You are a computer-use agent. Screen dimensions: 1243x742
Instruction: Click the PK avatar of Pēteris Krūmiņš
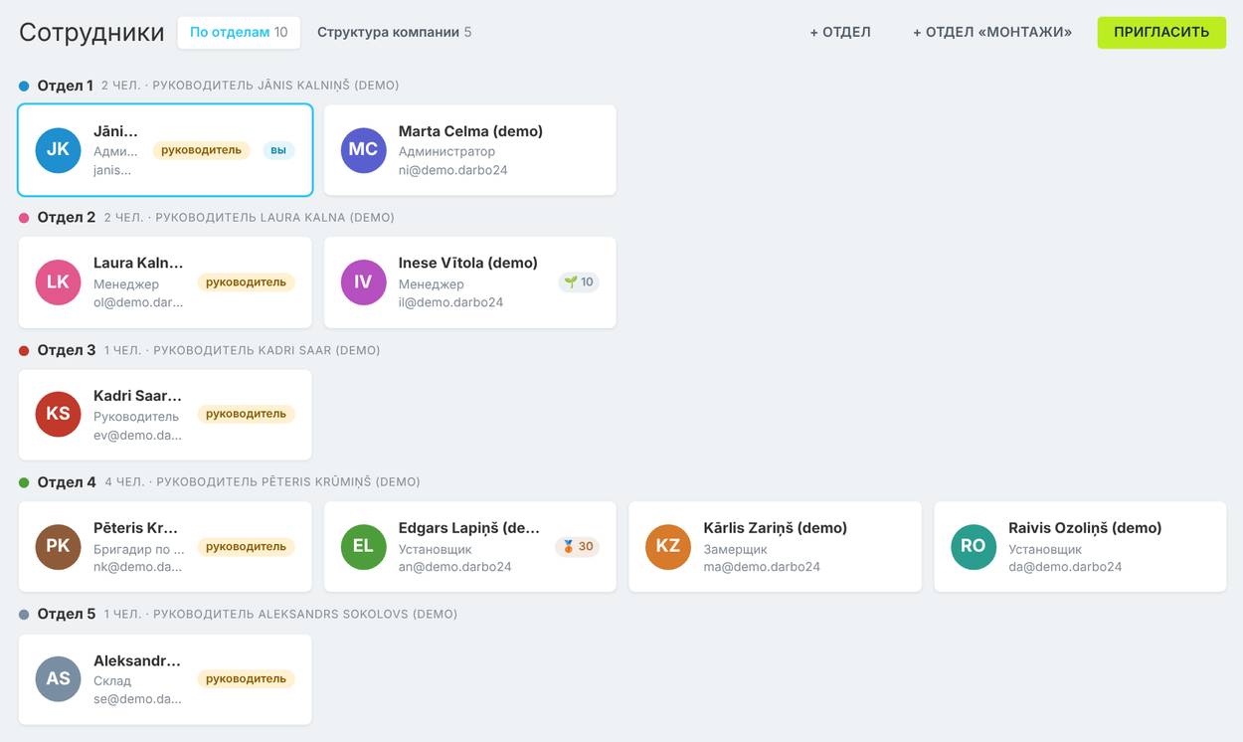pyautogui.click(x=58, y=547)
